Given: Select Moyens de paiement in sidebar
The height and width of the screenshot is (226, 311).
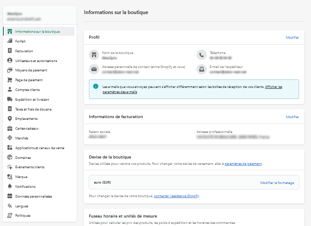Looking at the screenshot, I should 39,70.
